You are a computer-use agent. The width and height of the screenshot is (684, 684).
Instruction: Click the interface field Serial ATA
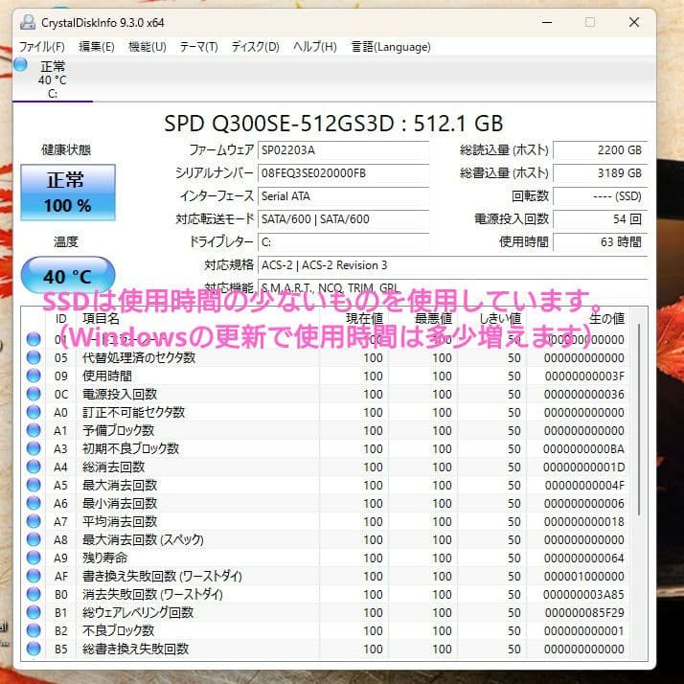coord(343,196)
